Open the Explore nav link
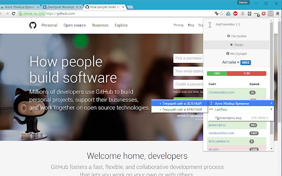 pyautogui.click(x=121, y=26)
